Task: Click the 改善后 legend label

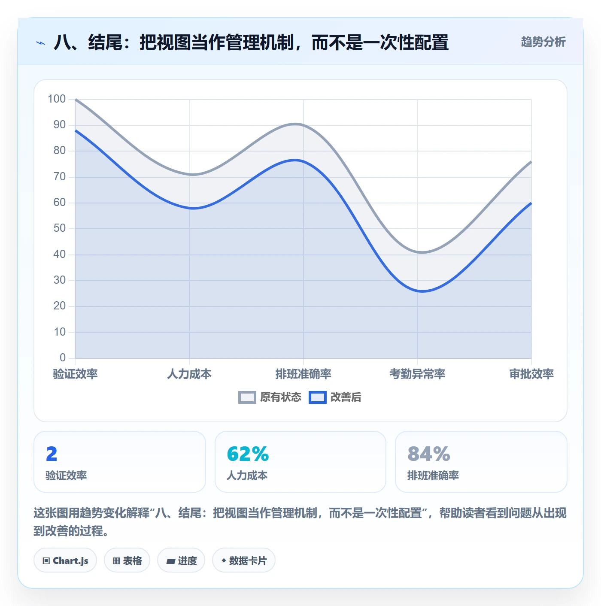Action: (346, 397)
